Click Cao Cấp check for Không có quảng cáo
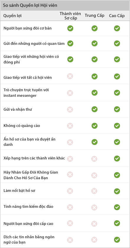 (117, 126)
